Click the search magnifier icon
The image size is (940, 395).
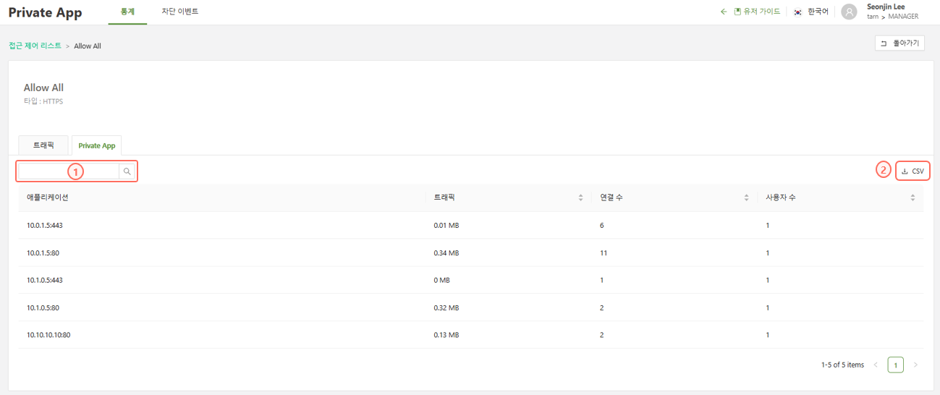pyautogui.click(x=127, y=171)
